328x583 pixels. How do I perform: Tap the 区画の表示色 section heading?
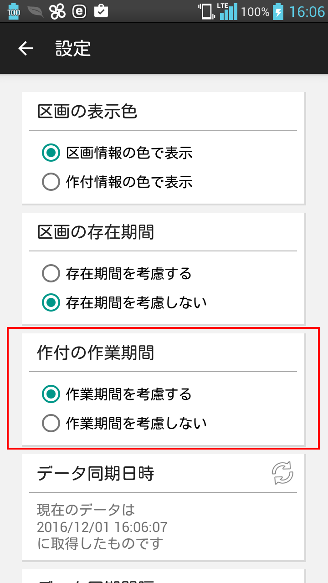click(x=87, y=112)
